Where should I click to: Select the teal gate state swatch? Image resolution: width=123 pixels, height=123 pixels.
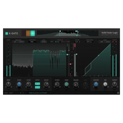point(33,33)
